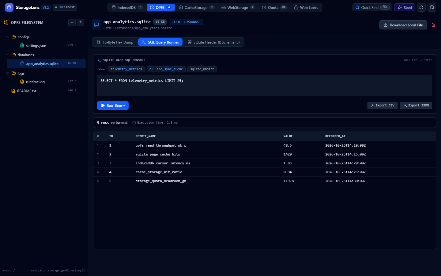Screen dimensions: 441x276
Task: Click timestamp 2026-10-25T14:20:00Z
Action: click(345, 163)
